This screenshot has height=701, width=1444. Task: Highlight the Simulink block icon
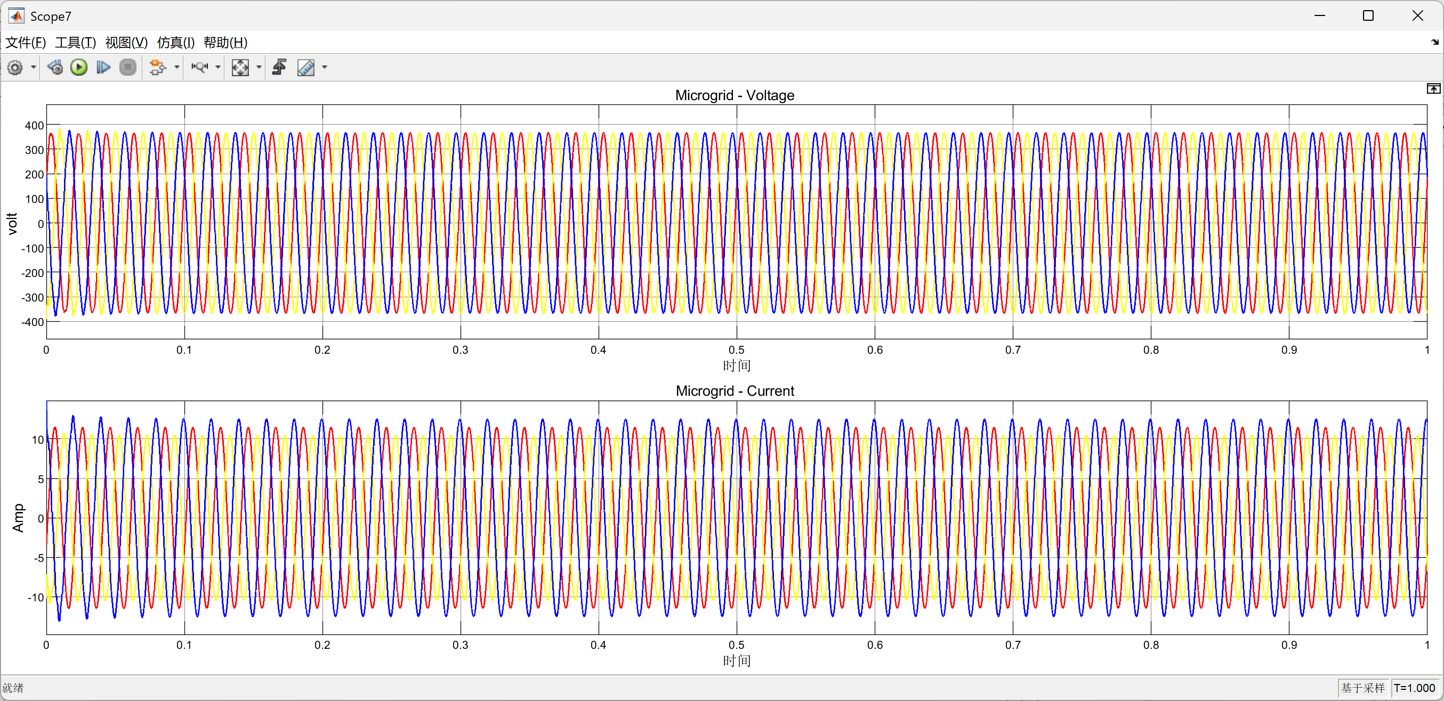[x=158, y=68]
